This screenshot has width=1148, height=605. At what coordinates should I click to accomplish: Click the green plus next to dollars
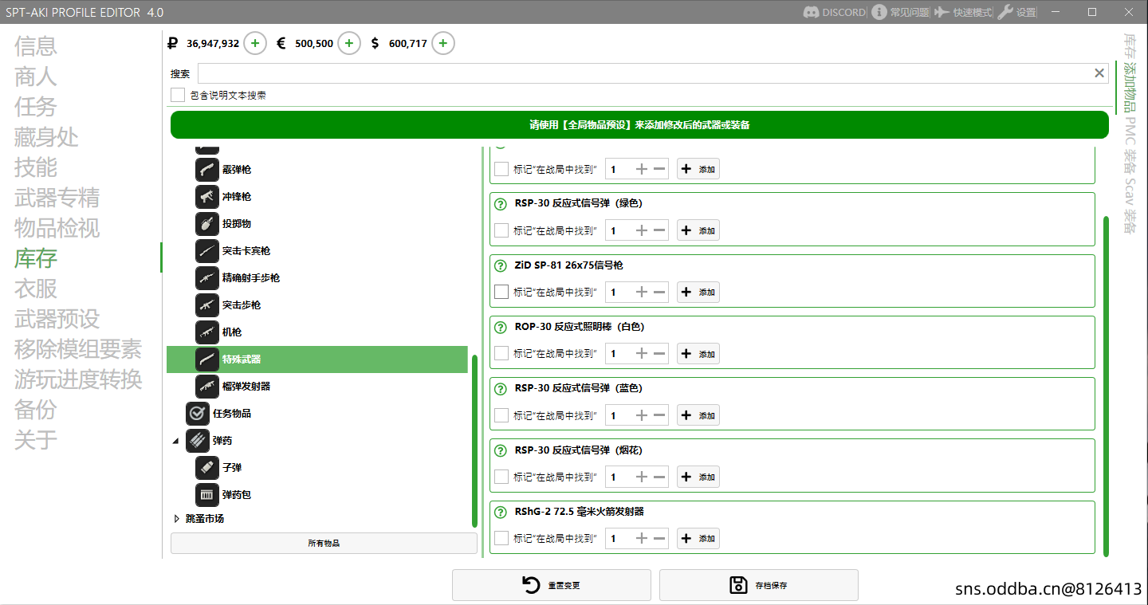443,44
